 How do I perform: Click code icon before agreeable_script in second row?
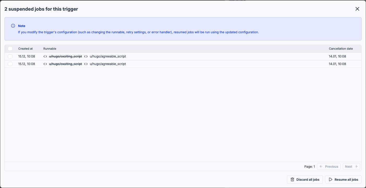tap(86, 64)
